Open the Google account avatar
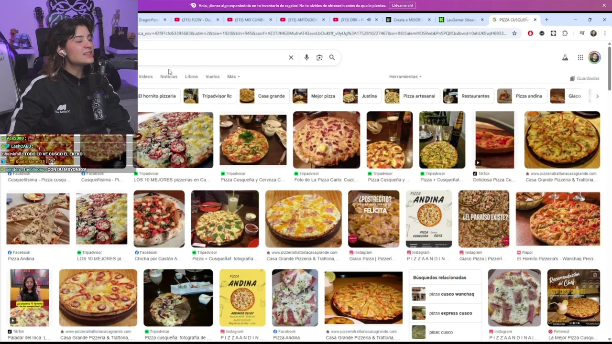612x344 pixels. pyautogui.click(x=594, y=57)
